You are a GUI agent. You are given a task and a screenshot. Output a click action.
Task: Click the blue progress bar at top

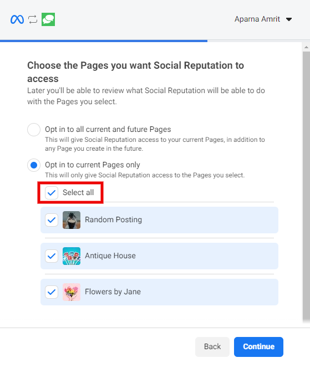click(x=104, y=41)
